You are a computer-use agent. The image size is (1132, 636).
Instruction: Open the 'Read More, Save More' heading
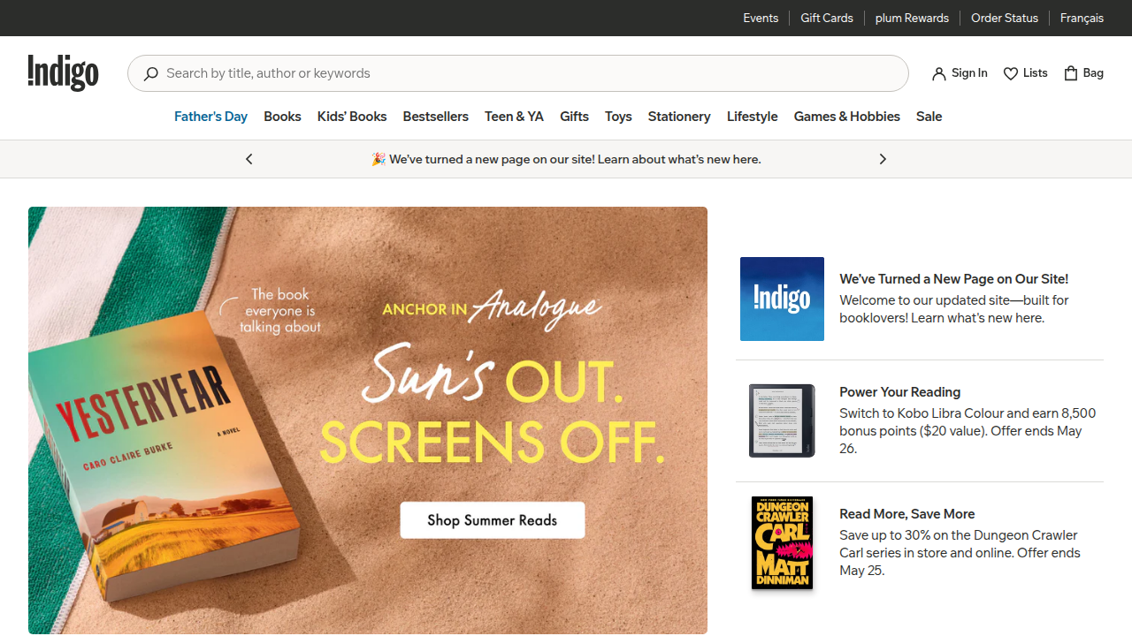coord(907,514)
